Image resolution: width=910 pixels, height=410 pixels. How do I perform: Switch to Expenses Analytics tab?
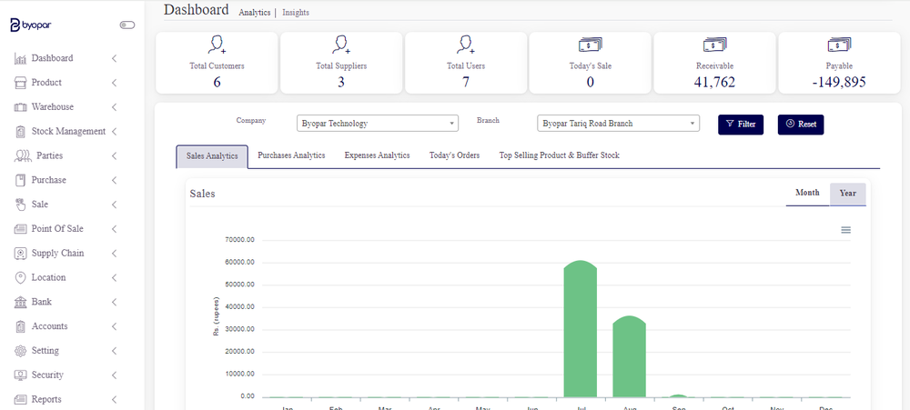click(x=378, y=156)
